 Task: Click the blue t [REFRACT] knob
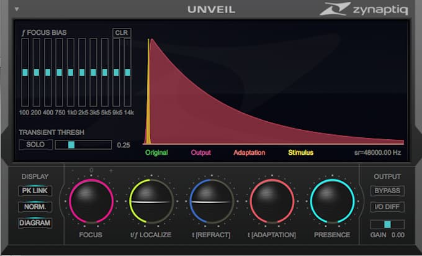tap(212, 201)
